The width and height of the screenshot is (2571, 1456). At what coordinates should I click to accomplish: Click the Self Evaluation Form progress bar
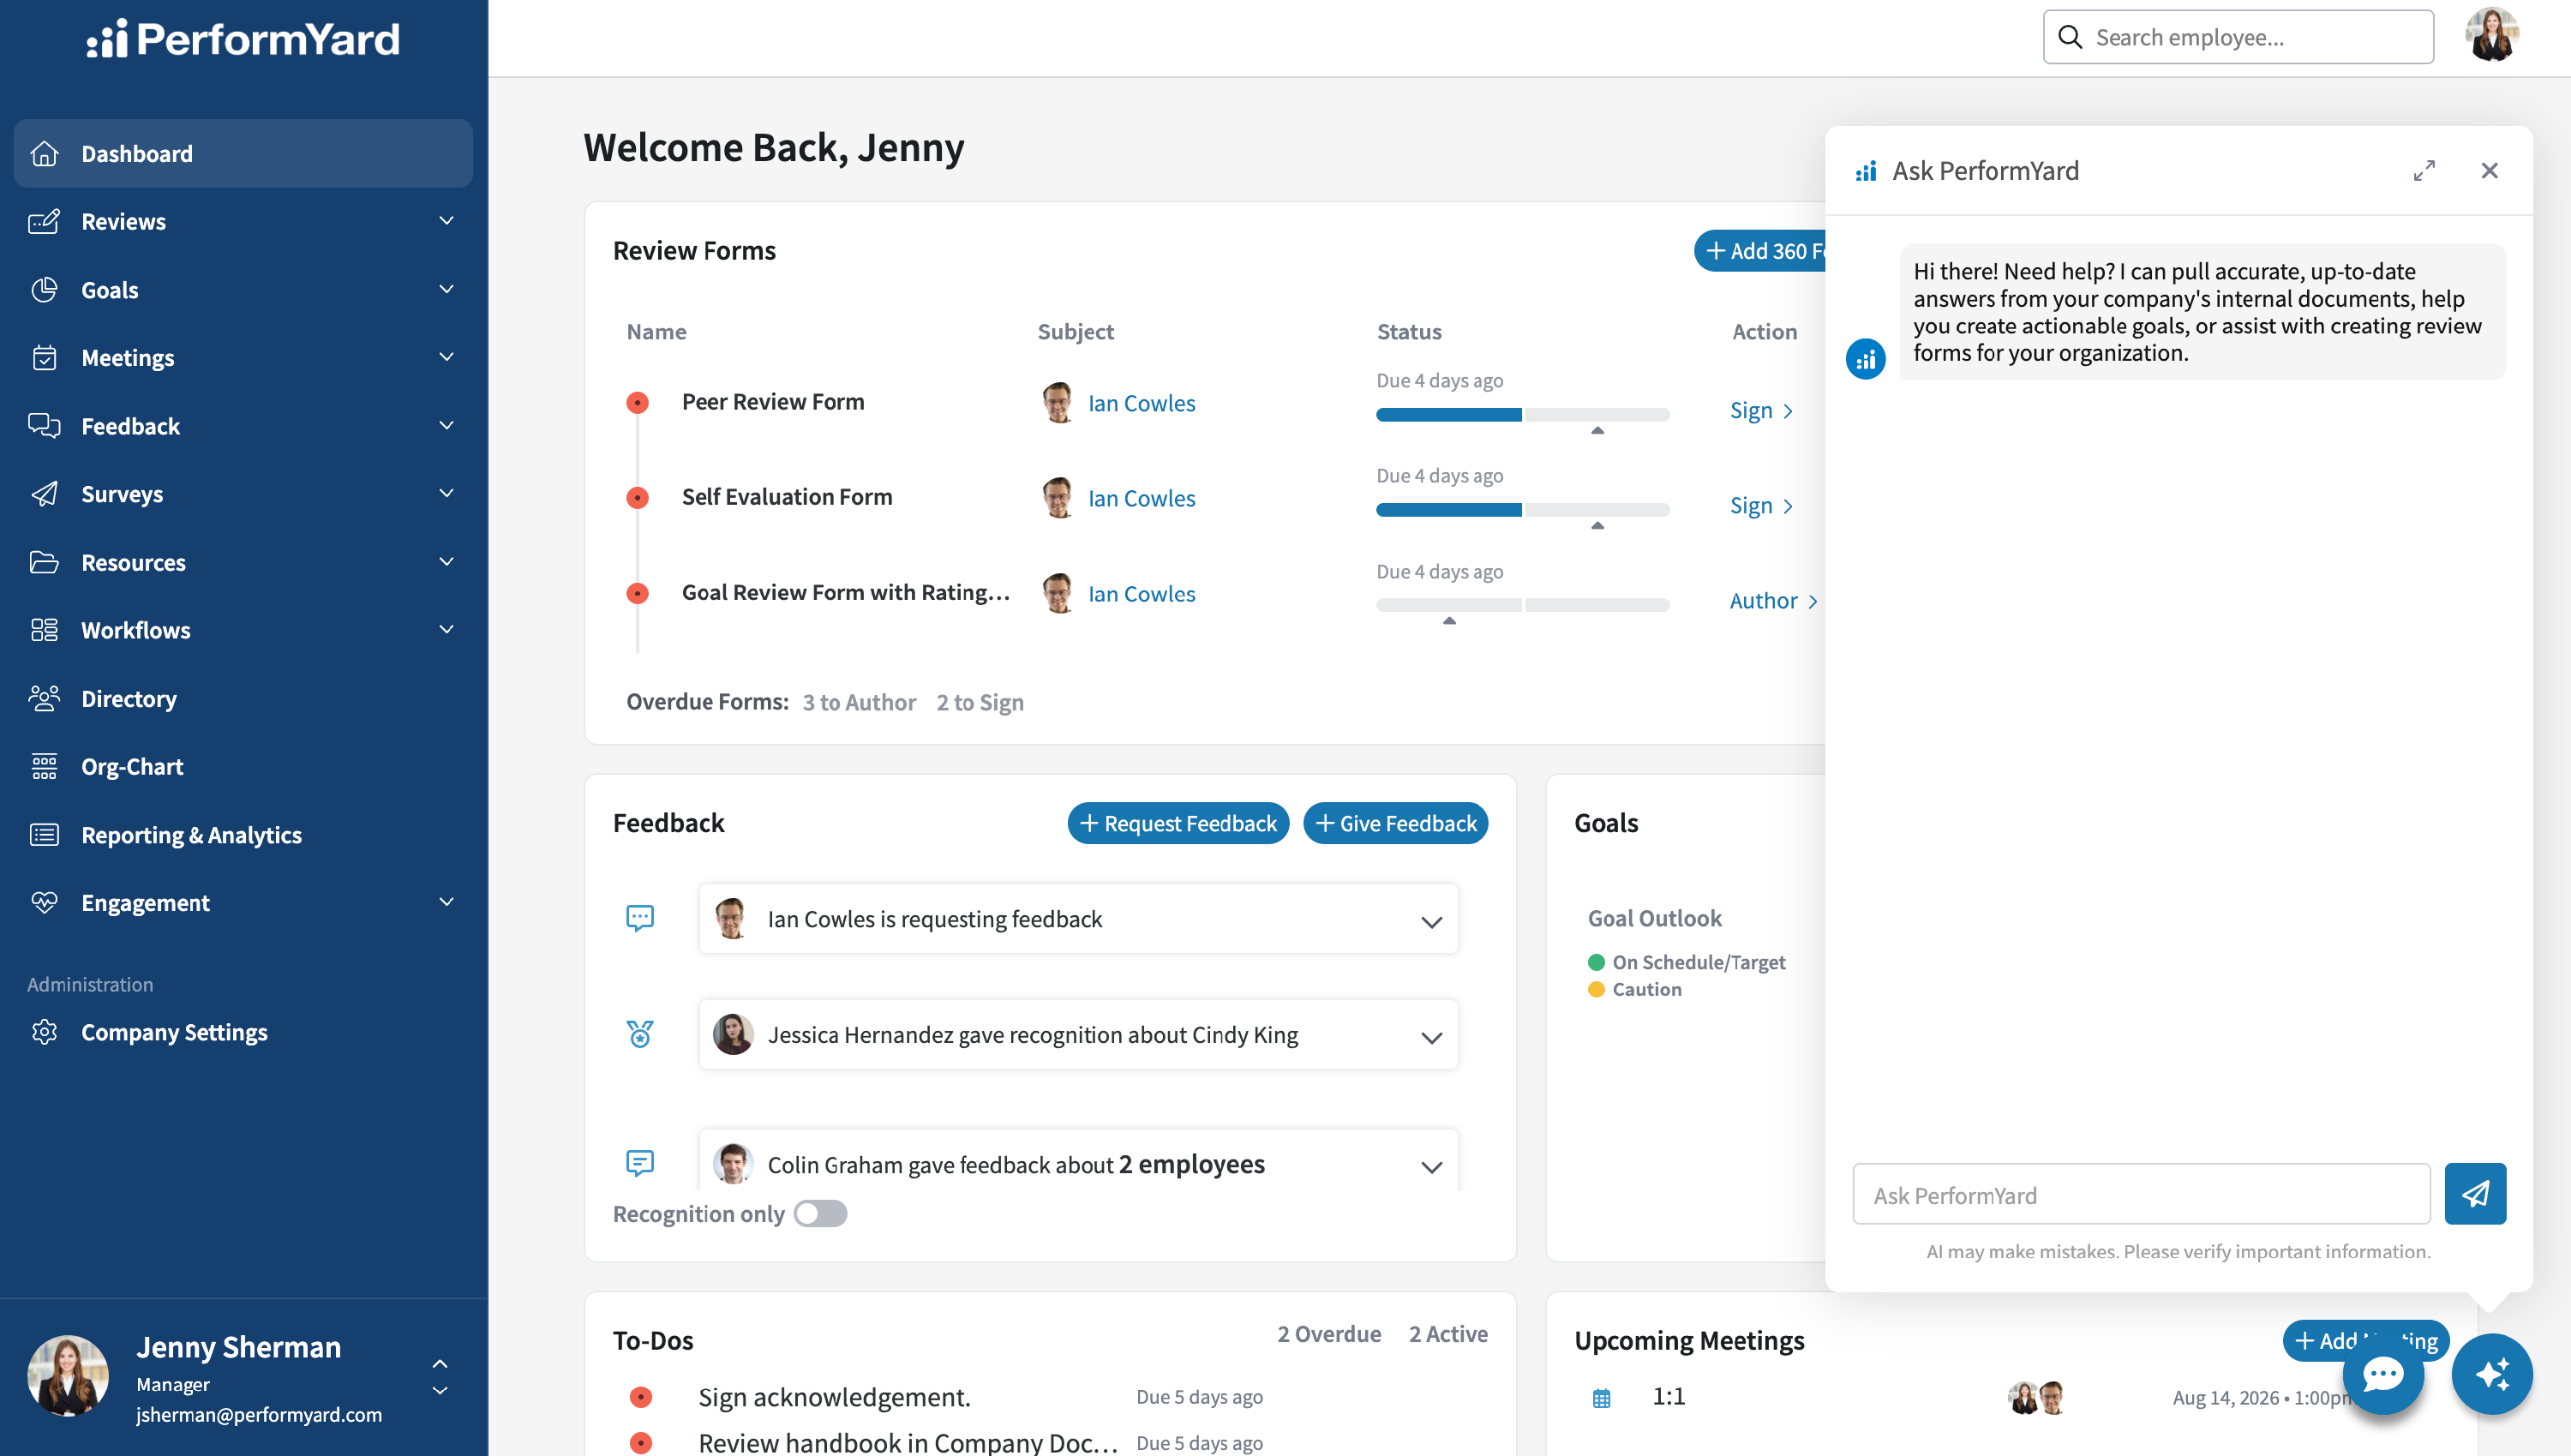coord(1522,510)
